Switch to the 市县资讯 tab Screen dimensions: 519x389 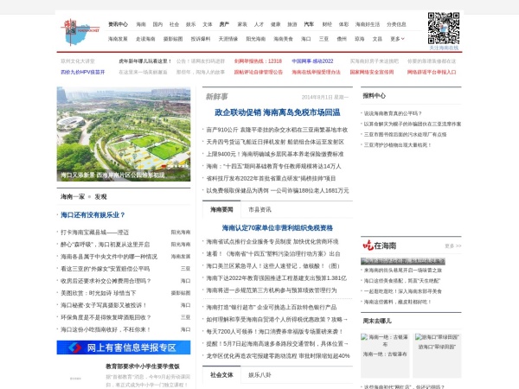click(x=259, y=209)
